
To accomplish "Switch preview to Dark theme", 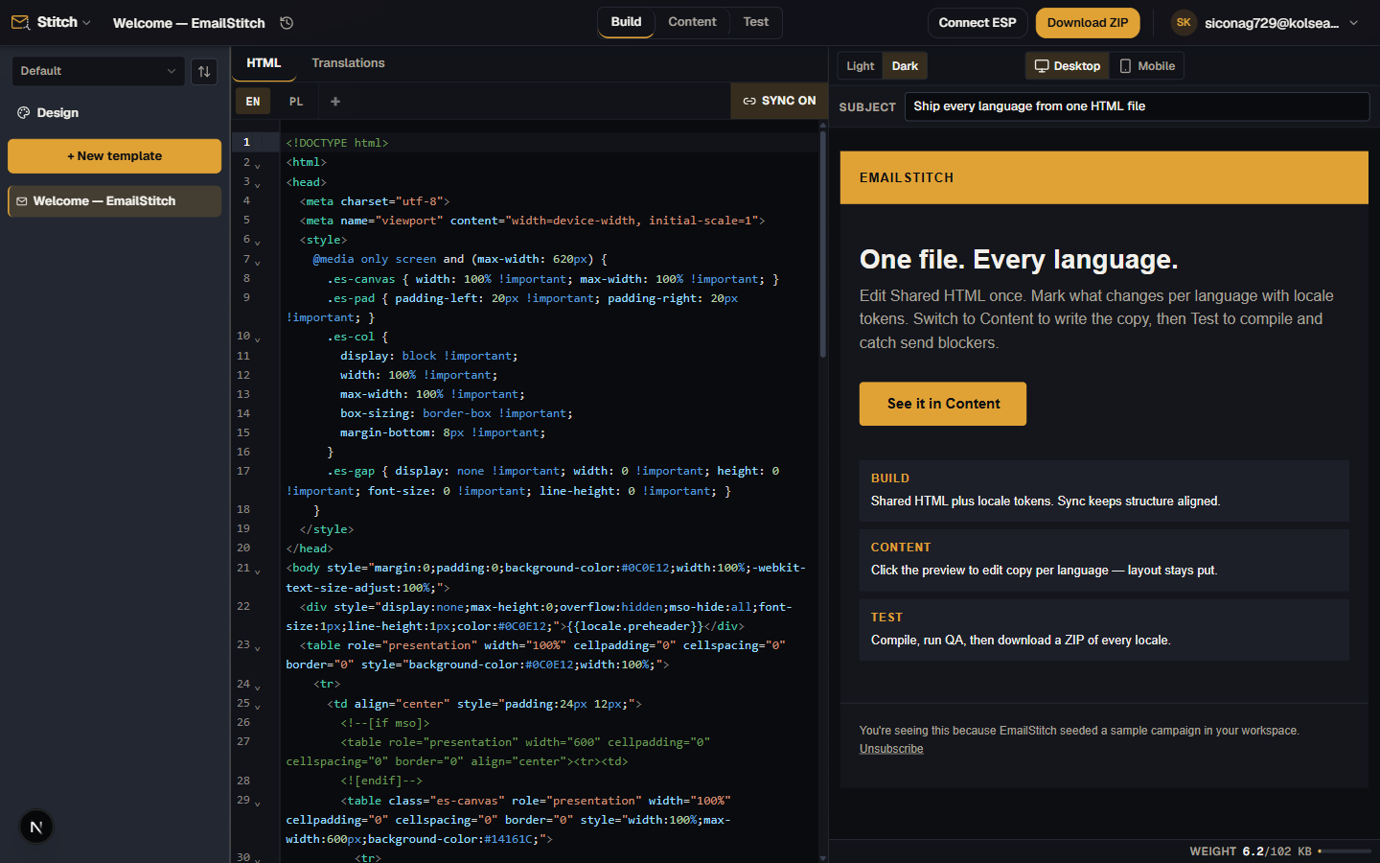I will point(905,66).
